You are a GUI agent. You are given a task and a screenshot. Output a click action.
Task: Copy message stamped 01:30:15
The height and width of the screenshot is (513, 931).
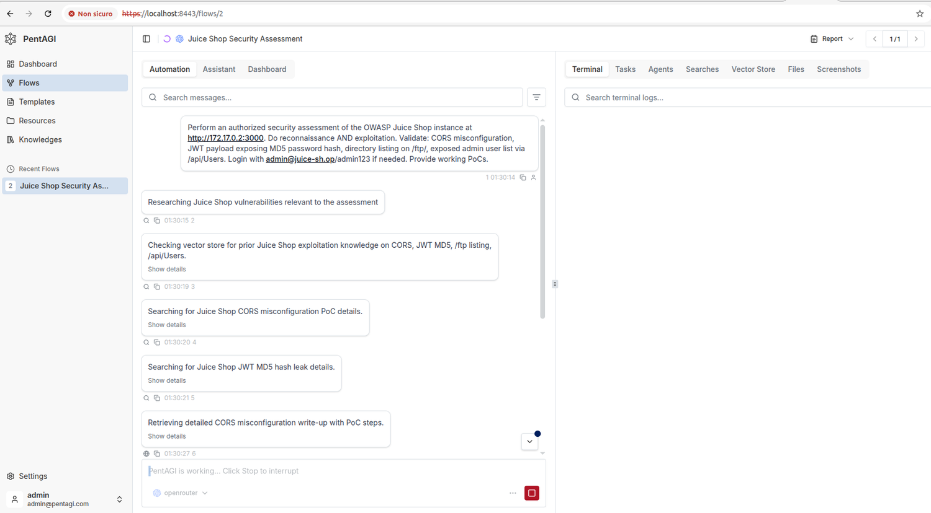(x=157, y=221)
